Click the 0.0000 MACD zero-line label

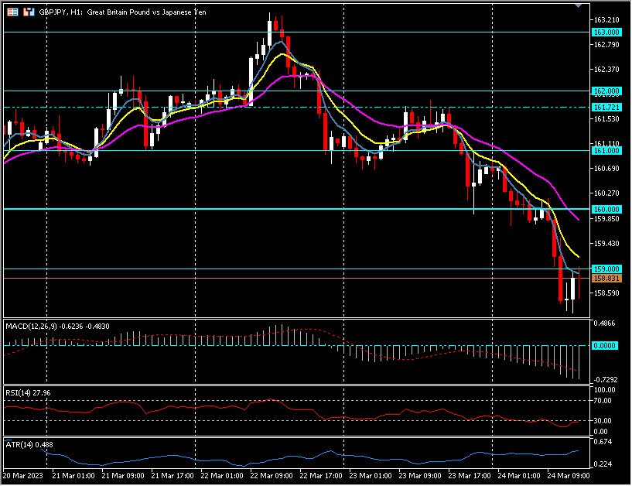(605, 346)
